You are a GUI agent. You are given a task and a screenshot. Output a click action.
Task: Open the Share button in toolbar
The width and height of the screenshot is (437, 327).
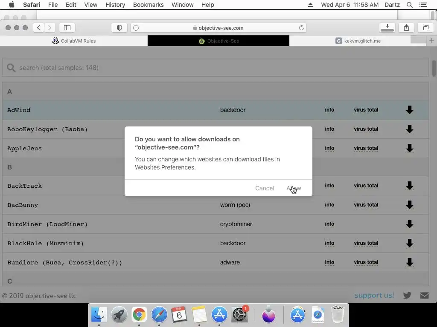[406, 28]
